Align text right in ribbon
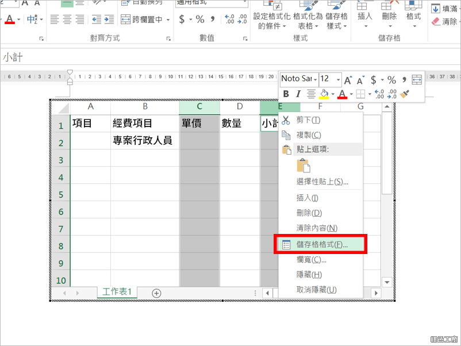 click(80, 20)
